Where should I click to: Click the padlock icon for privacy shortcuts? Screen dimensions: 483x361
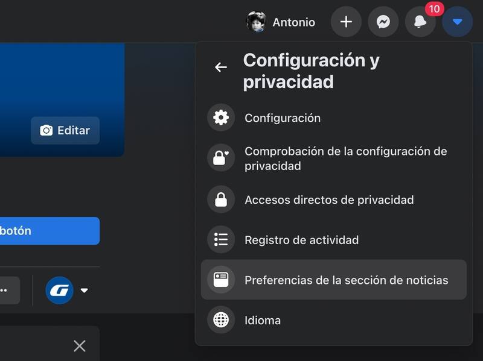click(x=221, y=199)
